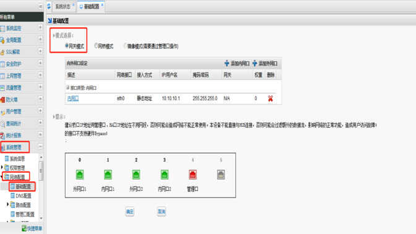Image resolution: width=416 pixels, height=234 pixels.
Task: Open 防火墙 menu section
Action: 12,100
